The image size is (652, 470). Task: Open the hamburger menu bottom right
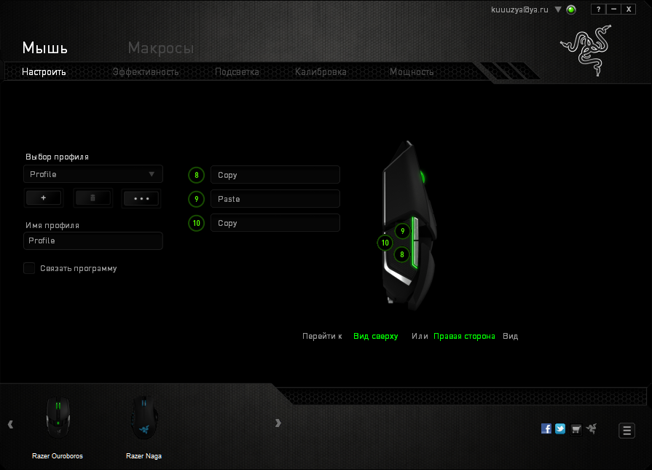[627, 430]
